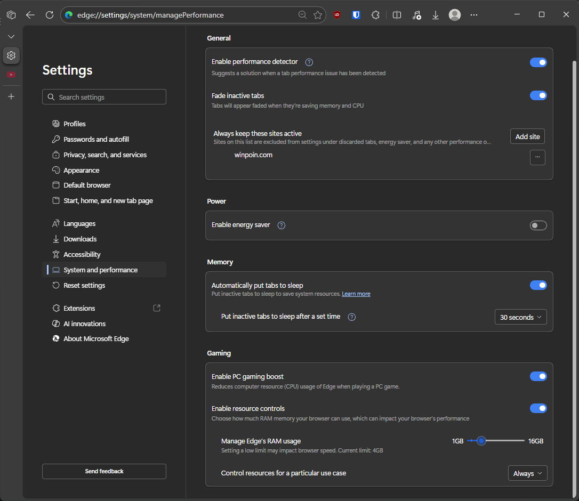Open the Appearance settings section
Screen dimensions: 579x501
click(81, 170)
